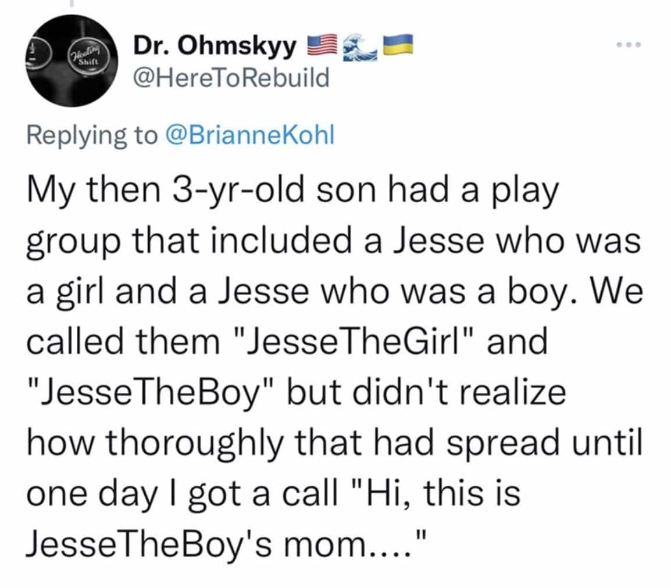The image size is (671, 588).
Task: Click the wave emoji in the display name
Action: pos(359,44)
